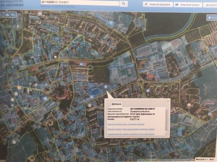Click the marker right of the roundabout

point(148,90)
